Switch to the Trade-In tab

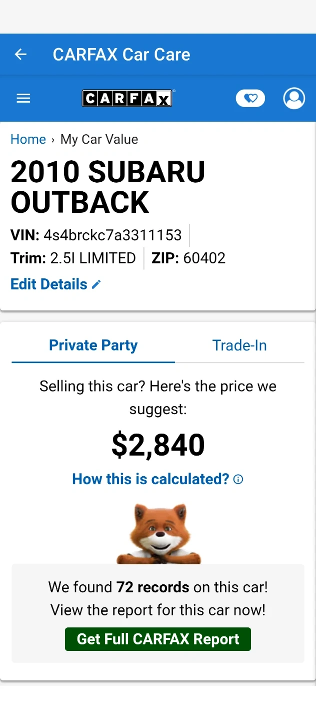coord(239,345)
